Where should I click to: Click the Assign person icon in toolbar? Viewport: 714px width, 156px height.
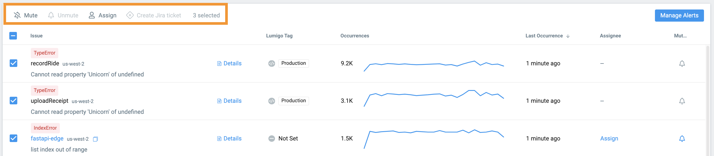click(91, 15)
